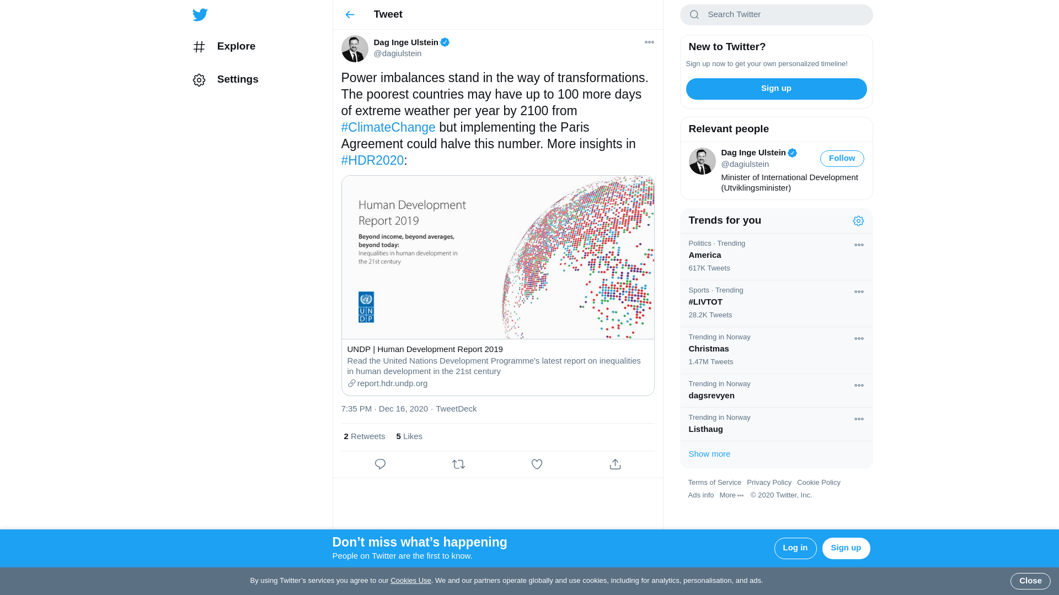Click the Search Twitter input field
Screen dimensions: 1059x595
click(783, 15)
